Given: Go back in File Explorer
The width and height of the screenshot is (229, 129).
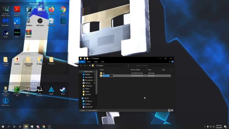Looking at the screenshot, I should pyautogui.click(x=81, y=66).
